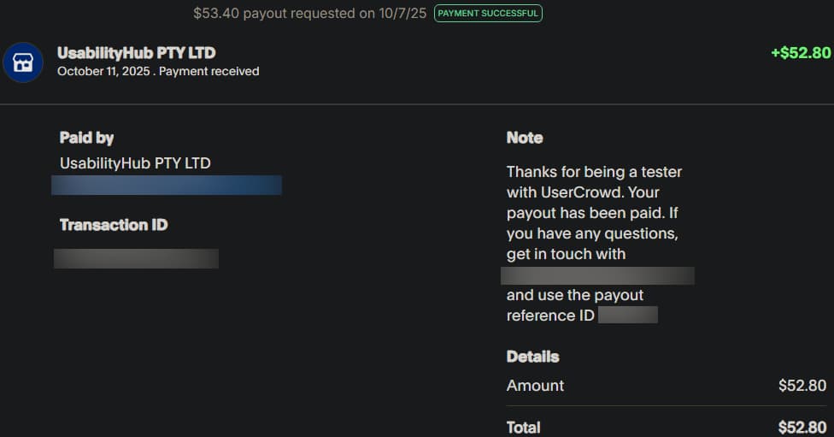Click the blurred payer email under Paid by
The height and width of the screenshot is (437, 834).
[x=167, y=185]
